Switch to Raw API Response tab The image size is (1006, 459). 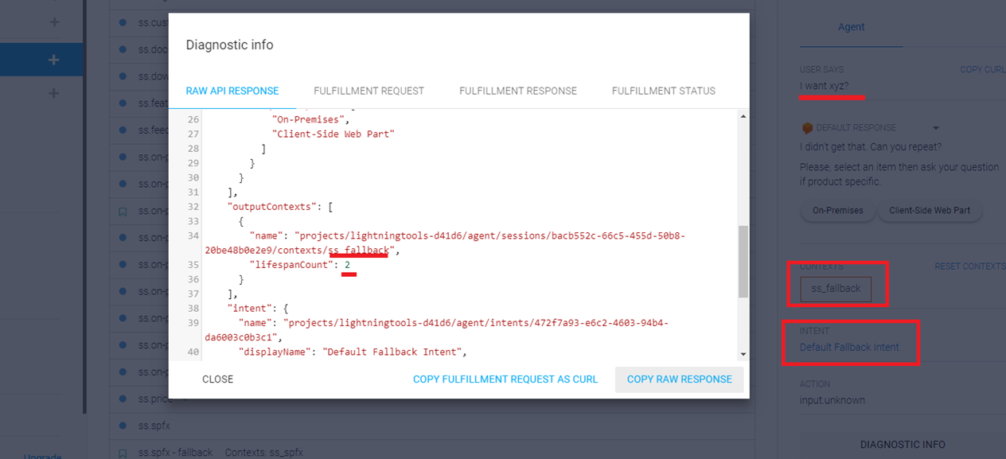(x=232, y=91)
